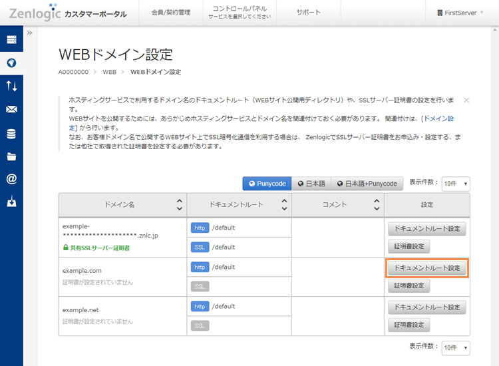Switch display to Punycode

coord(267,184)
